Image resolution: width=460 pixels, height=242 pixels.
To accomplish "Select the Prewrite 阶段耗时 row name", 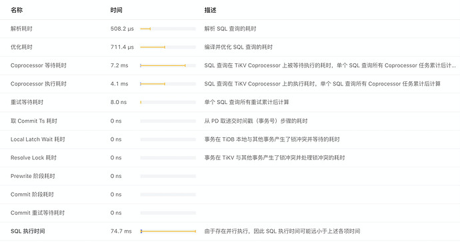I will (x=33, y=176).
